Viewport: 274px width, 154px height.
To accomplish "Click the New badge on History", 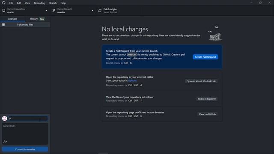I will [42, 19].
